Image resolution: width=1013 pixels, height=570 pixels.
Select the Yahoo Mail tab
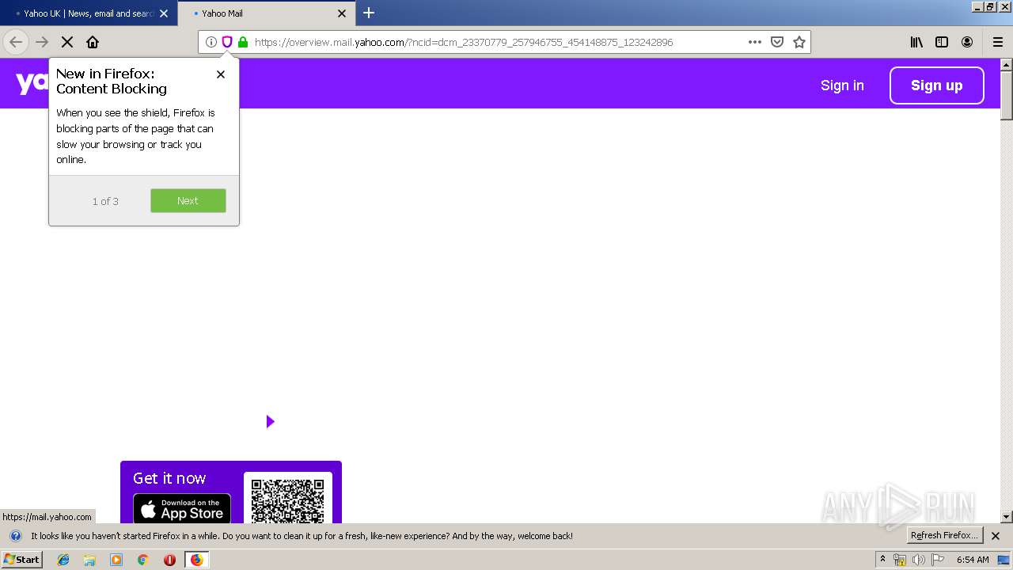[x=265, y=13]
